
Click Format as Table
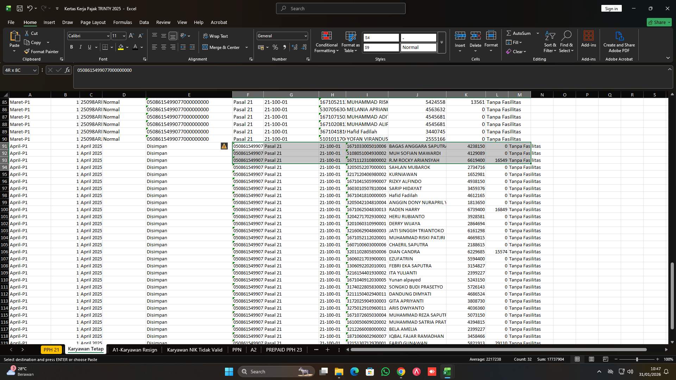pos(350,42)
